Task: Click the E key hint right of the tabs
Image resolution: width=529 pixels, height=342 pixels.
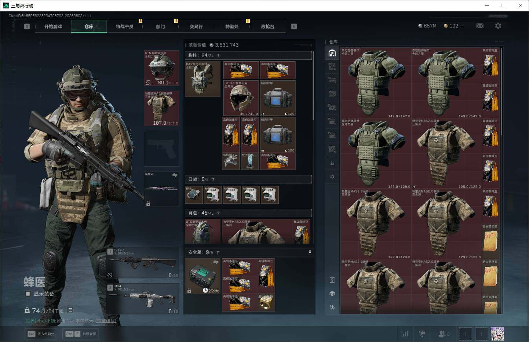Action: click(294, 26)
